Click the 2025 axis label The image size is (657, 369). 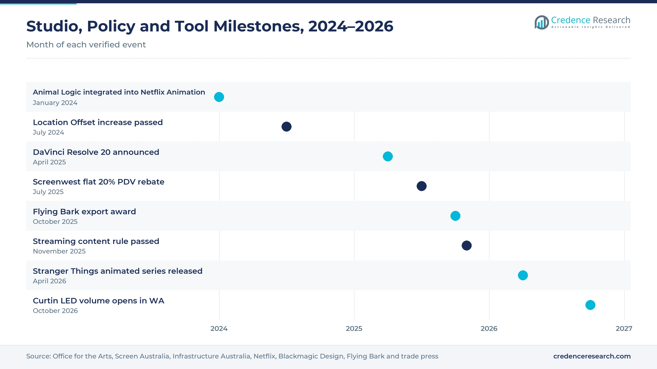(354, 329)
